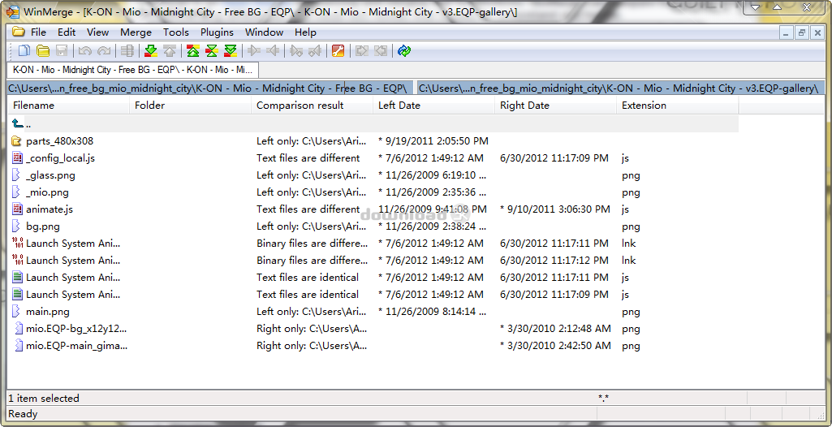Select the parts_480x308 folder

[x=59, y=141]
